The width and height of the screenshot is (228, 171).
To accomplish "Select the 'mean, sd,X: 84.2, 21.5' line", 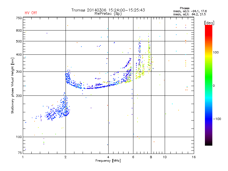I will [x=190, y=14].
